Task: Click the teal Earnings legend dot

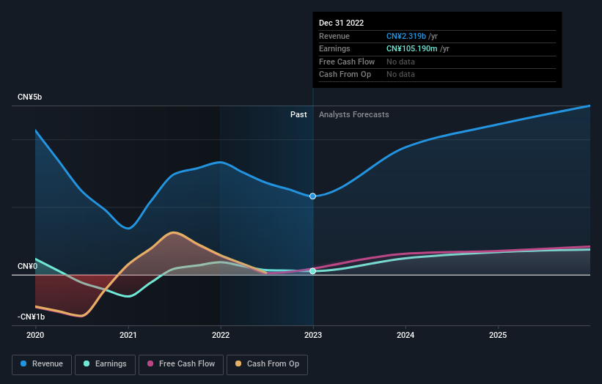Action: [87, 363]
